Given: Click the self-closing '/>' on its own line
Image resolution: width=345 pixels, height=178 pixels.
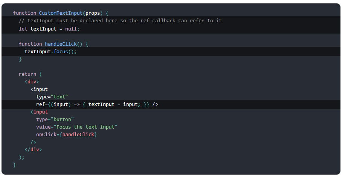Looking at the screenshot, I should (33, 142).
